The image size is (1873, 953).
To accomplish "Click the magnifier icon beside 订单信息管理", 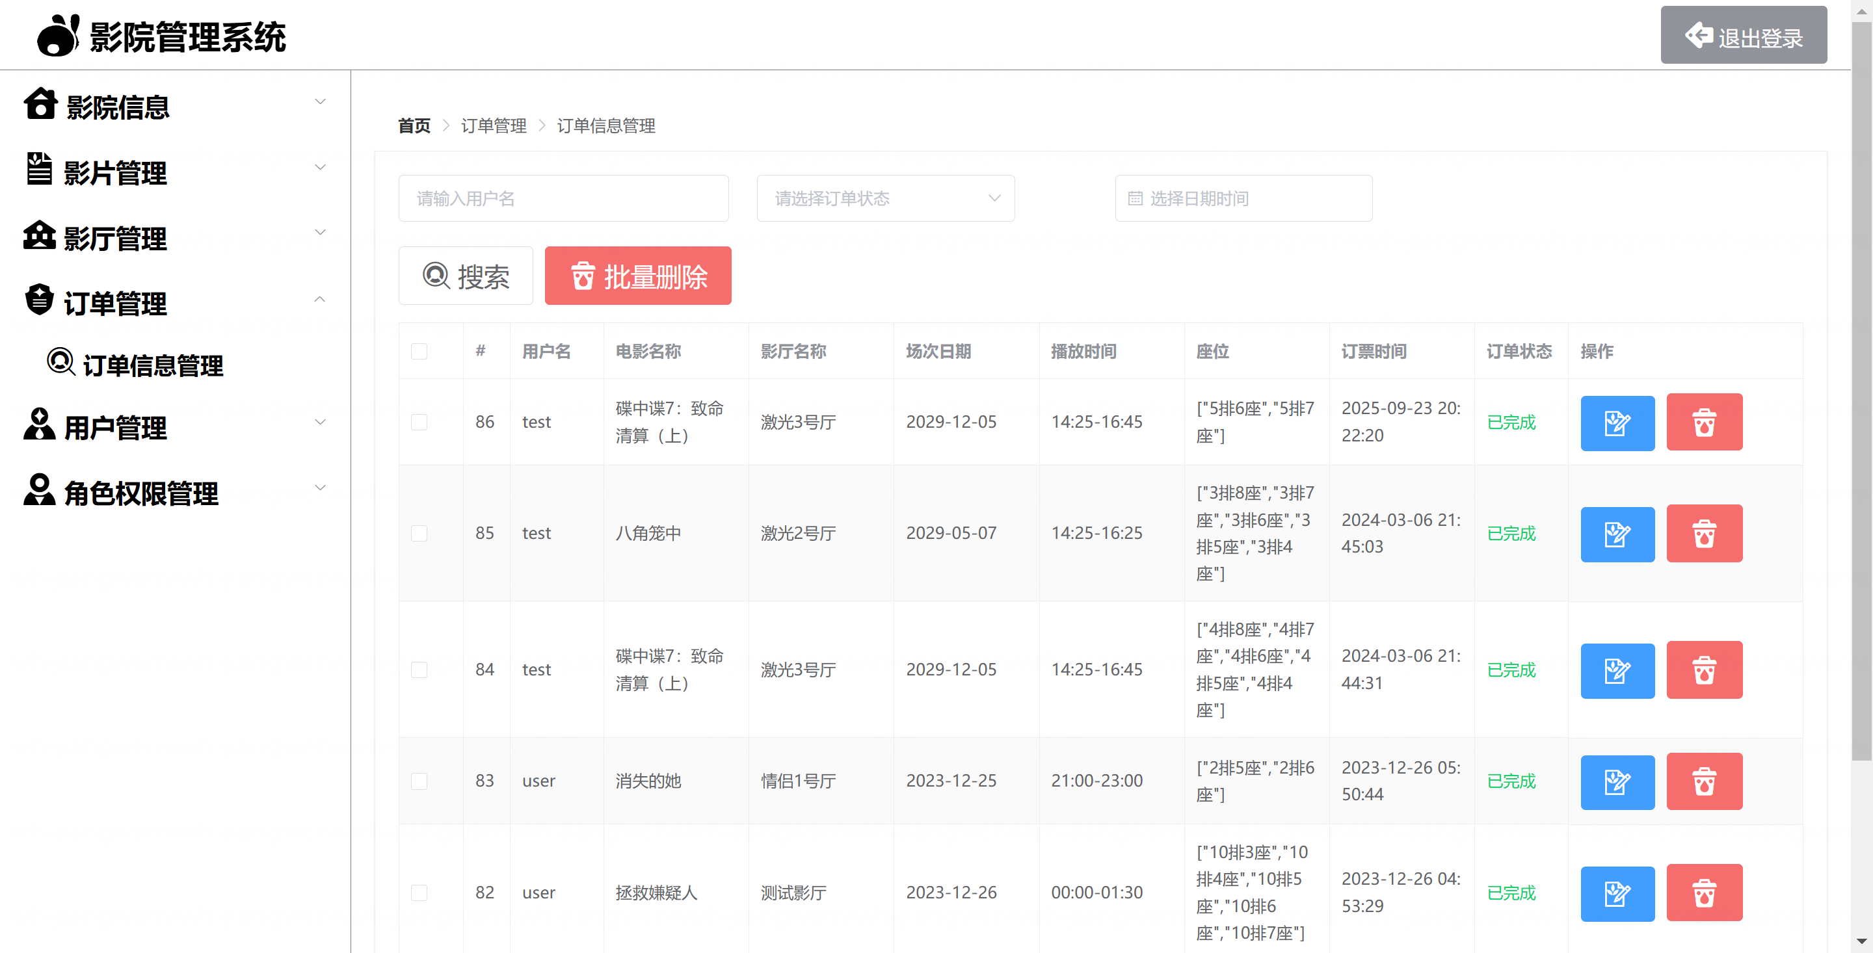I will (61, 361).
